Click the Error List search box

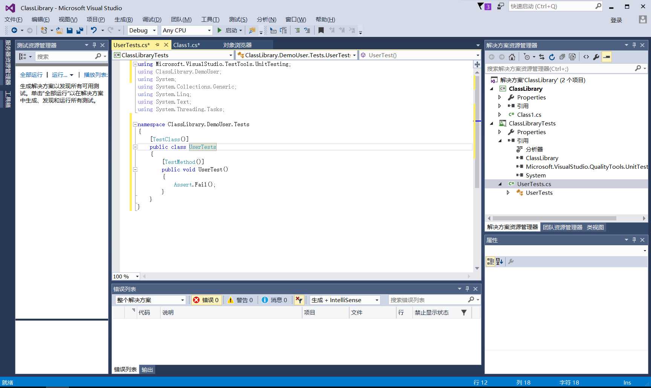pos(434,300)
